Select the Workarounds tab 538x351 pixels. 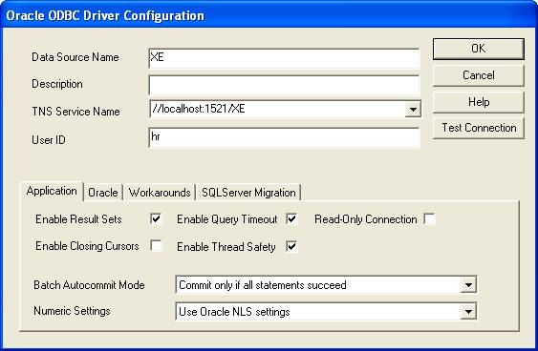pyautogui.click(x=160, y=193)
